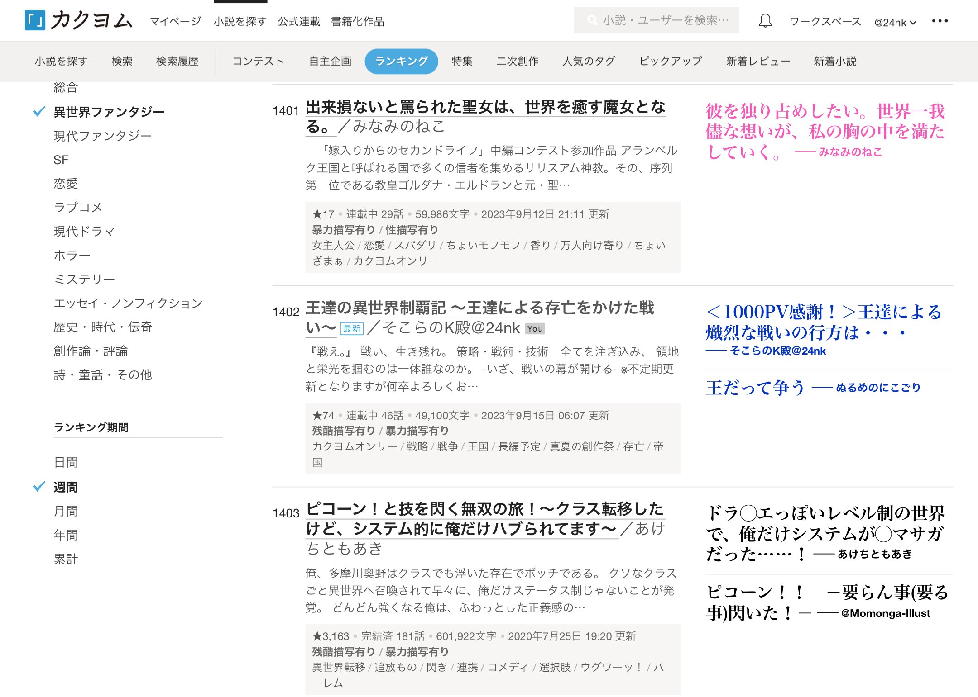Open the ワークスペース menu
978x697 pixels.
click(x=825, y=21)
